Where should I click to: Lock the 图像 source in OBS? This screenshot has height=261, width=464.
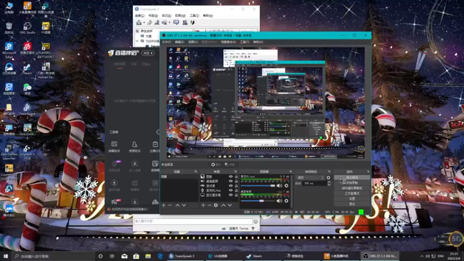tap(236, 177)
